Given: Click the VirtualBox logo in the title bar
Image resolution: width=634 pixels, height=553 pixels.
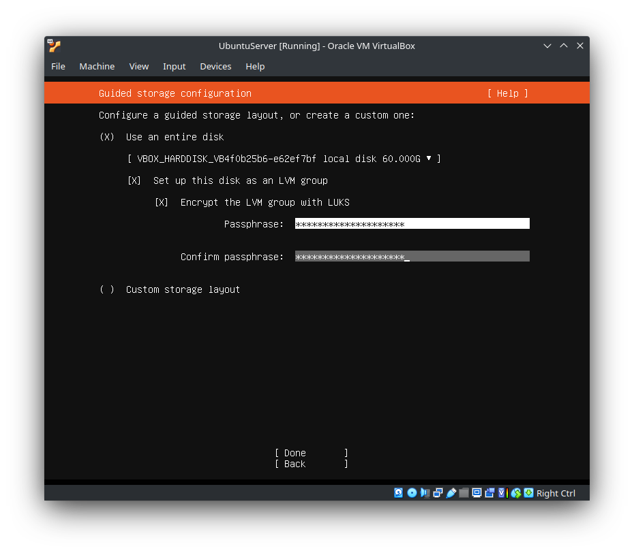Looking at the screenshot, I should (54, 46).
